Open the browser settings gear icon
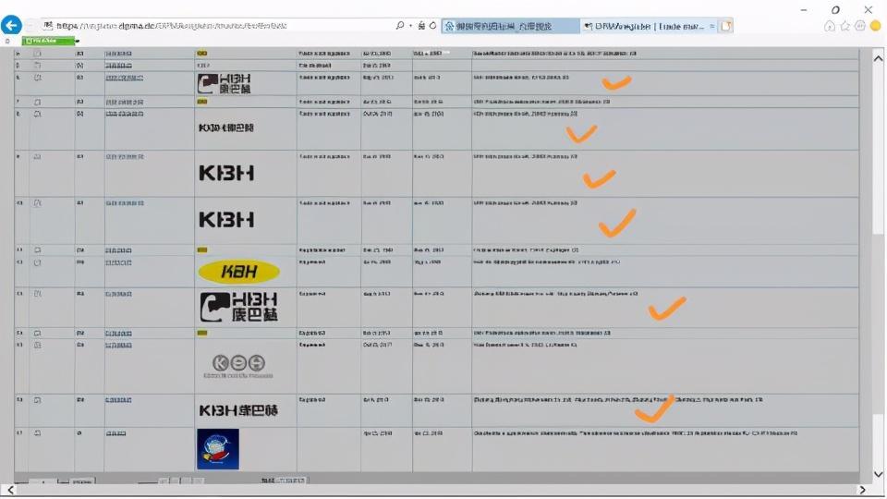The height and width of the screenshot is (499, 887). (x=860, y=26)
